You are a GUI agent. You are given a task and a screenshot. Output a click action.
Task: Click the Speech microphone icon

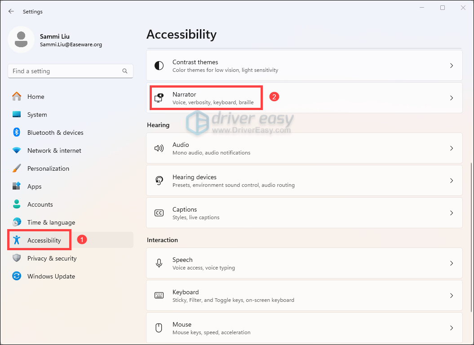[x=159, y=263]
